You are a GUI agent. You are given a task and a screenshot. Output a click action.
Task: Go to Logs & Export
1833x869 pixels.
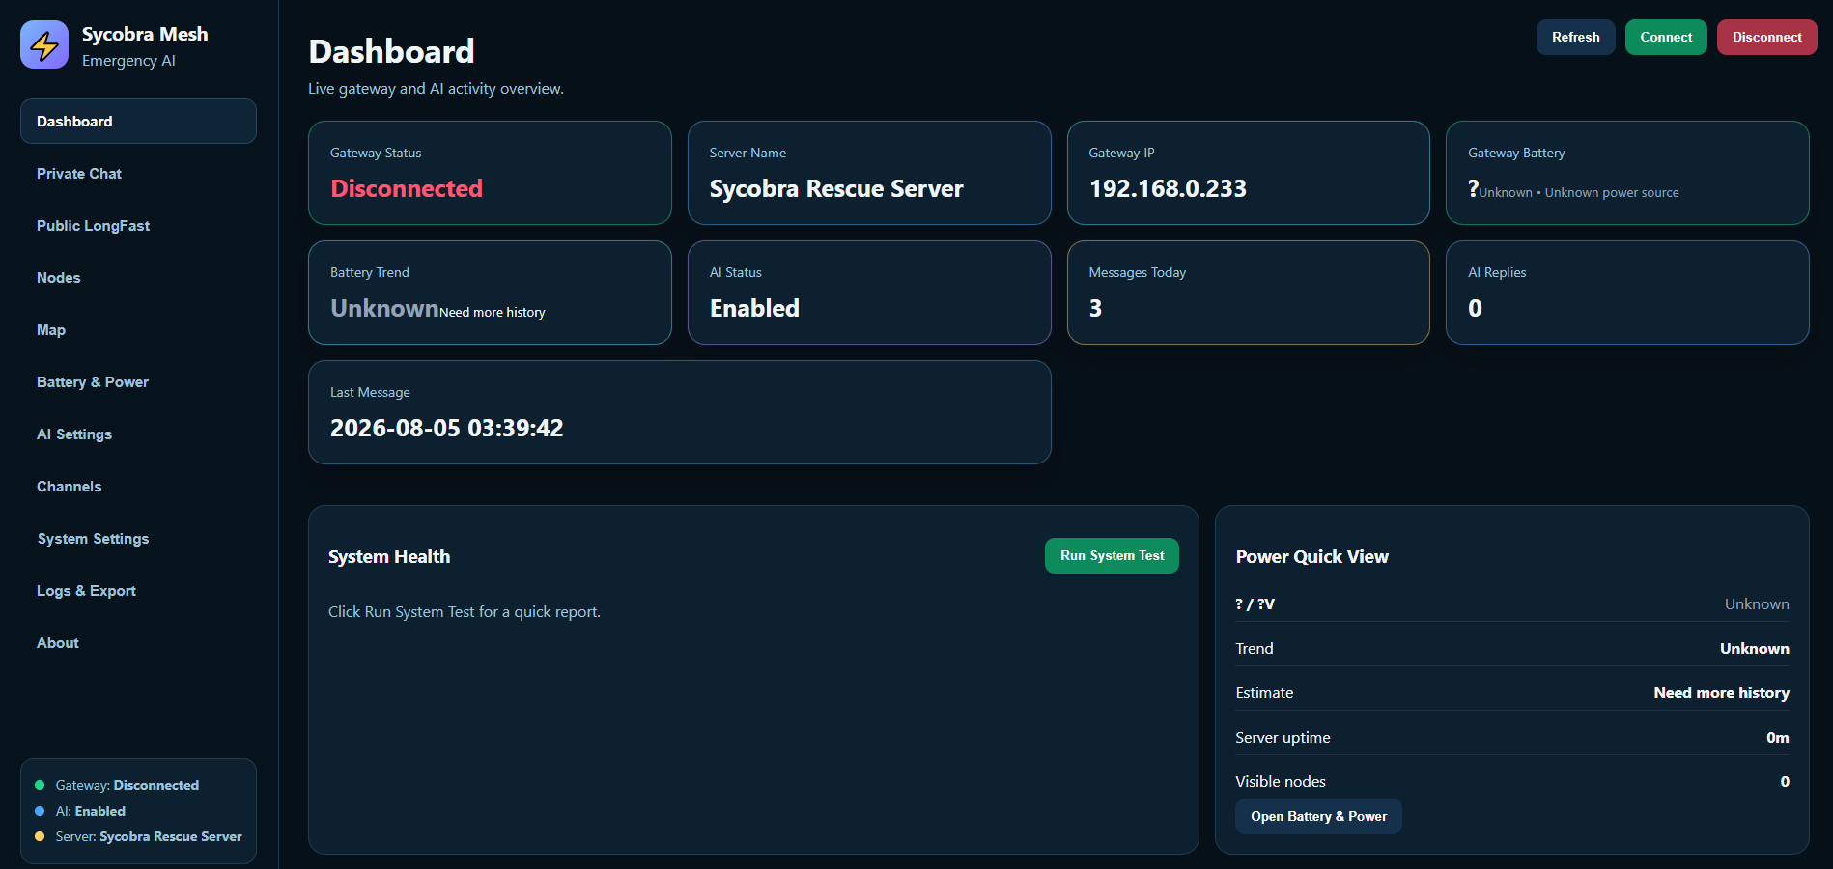(x=138, y=591)
